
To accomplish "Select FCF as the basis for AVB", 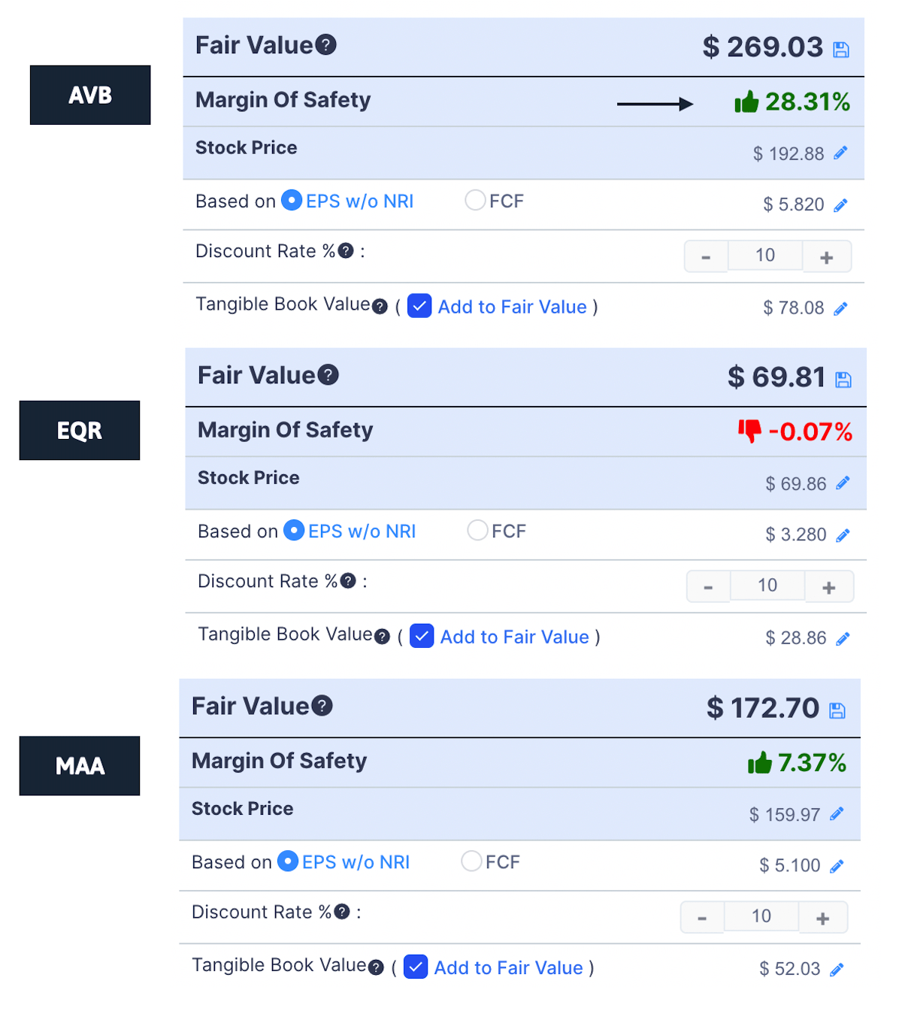I will point(475,200).
